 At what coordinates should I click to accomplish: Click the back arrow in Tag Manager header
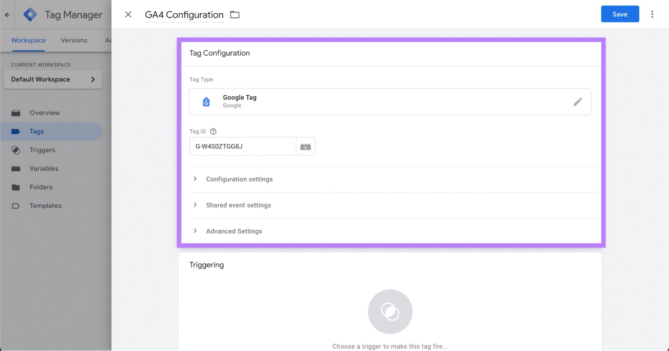coord(8,15)
